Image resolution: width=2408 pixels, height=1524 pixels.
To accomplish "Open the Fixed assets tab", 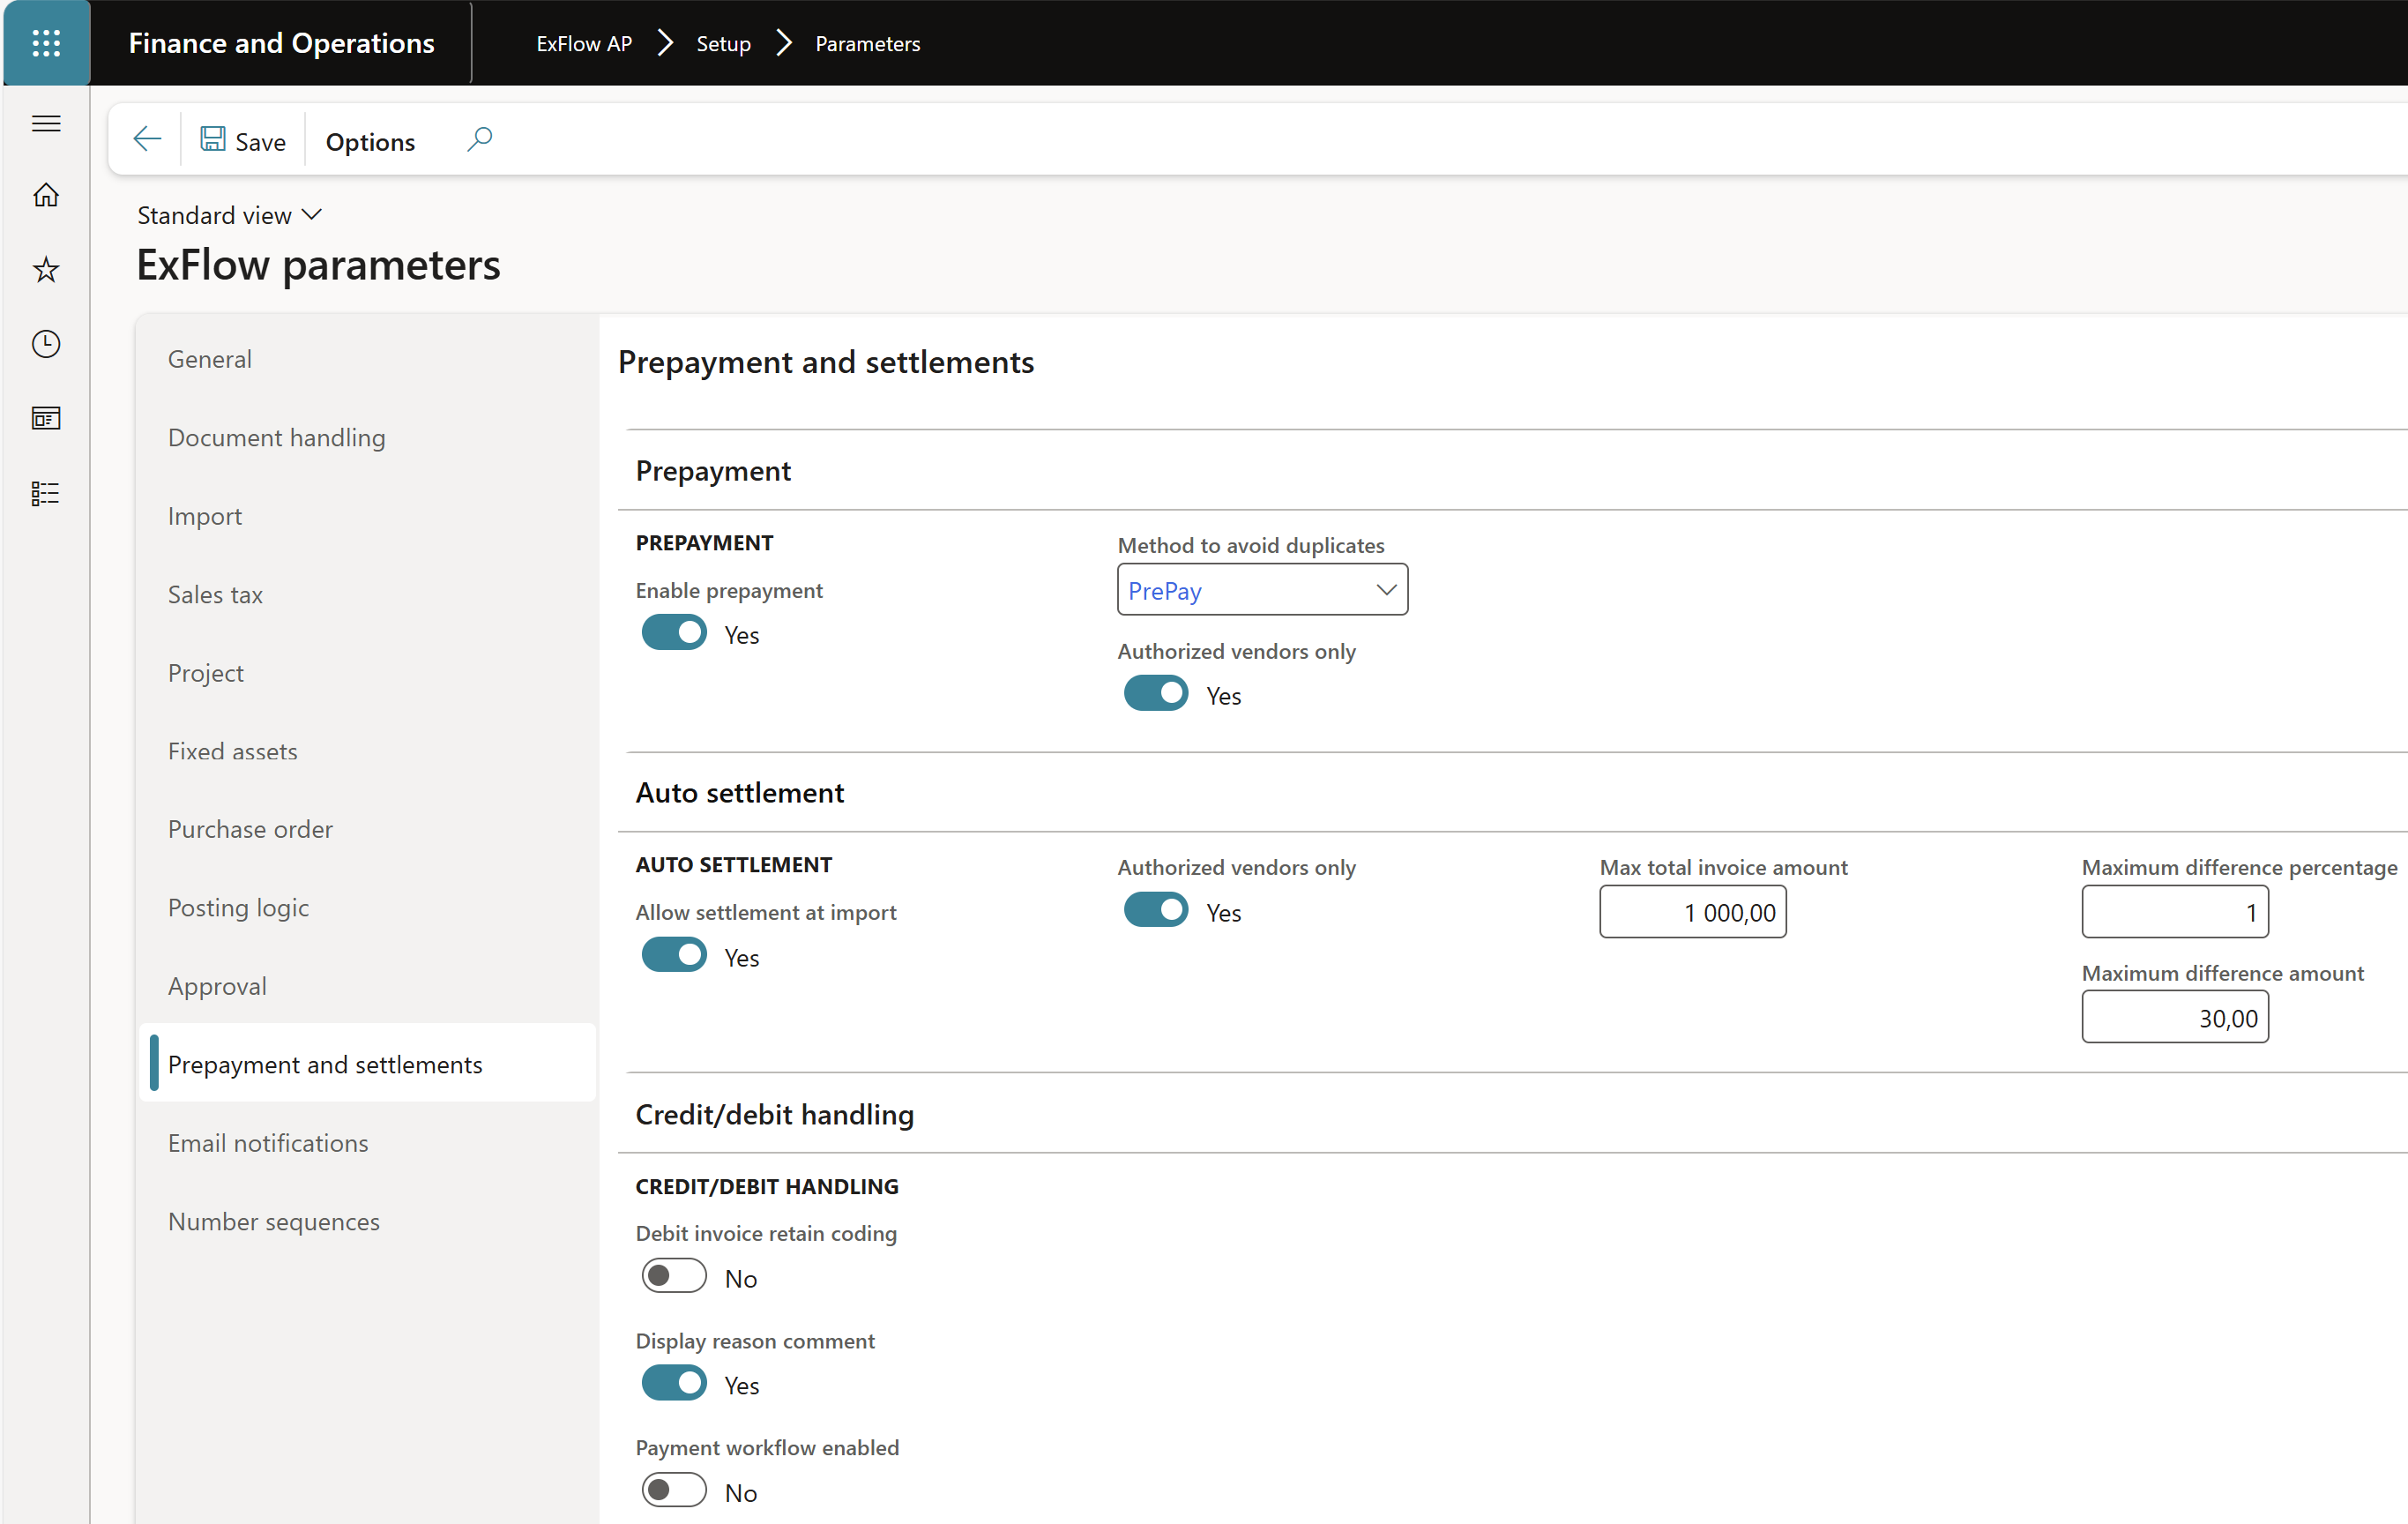I will (367, 751).
